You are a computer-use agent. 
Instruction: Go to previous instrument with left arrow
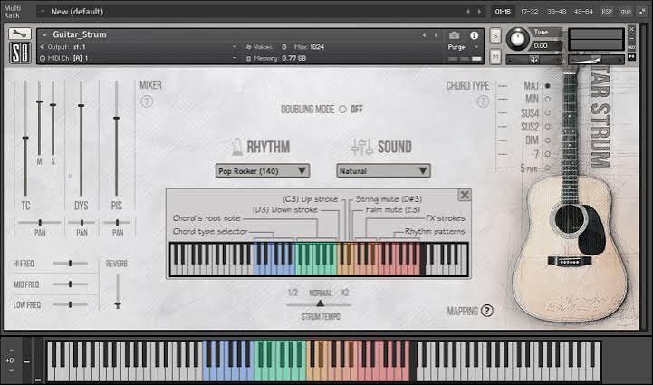pos(425,35)
